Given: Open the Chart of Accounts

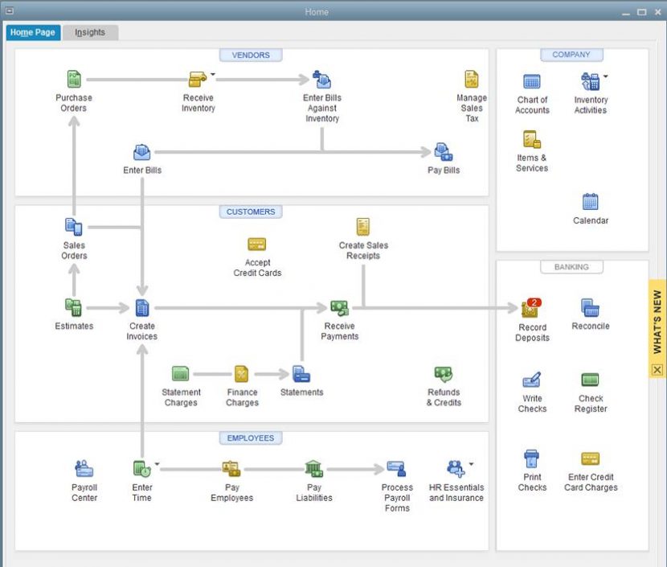Looking at the screenshot, I should [x=531, y=80].
